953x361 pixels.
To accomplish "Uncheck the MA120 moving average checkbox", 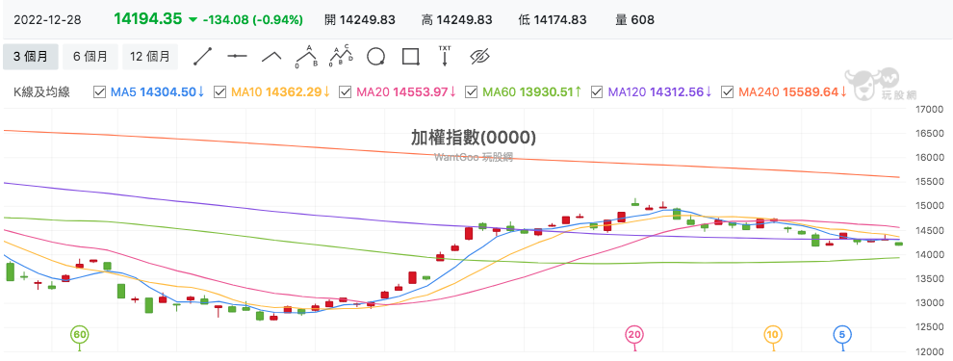I will 597,91.
